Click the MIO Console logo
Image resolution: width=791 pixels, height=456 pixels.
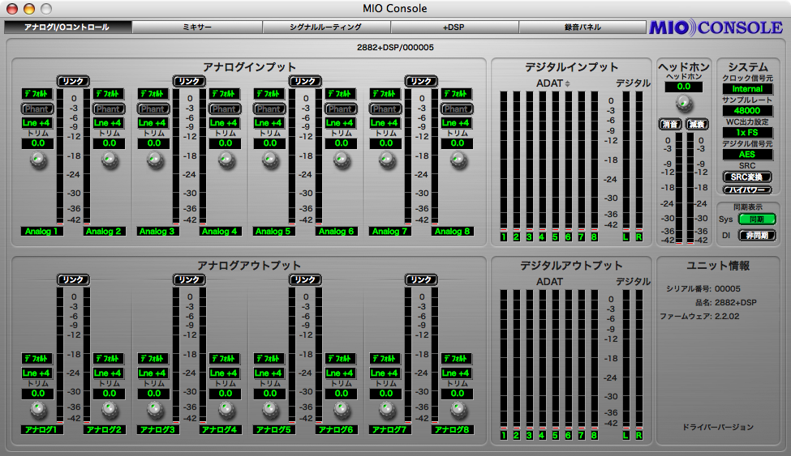pos(716,28)
